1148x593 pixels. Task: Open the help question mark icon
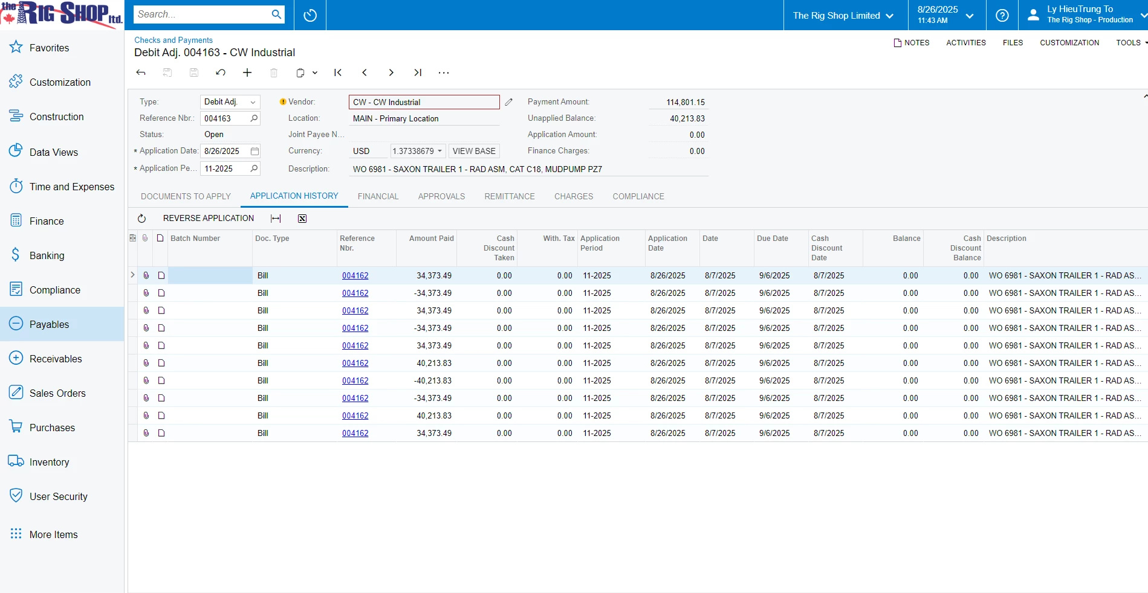[x=1002, y=15]
